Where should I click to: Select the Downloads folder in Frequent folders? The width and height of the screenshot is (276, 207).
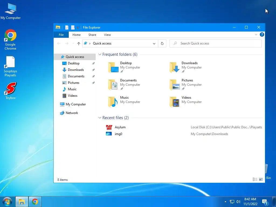(185, 67)
